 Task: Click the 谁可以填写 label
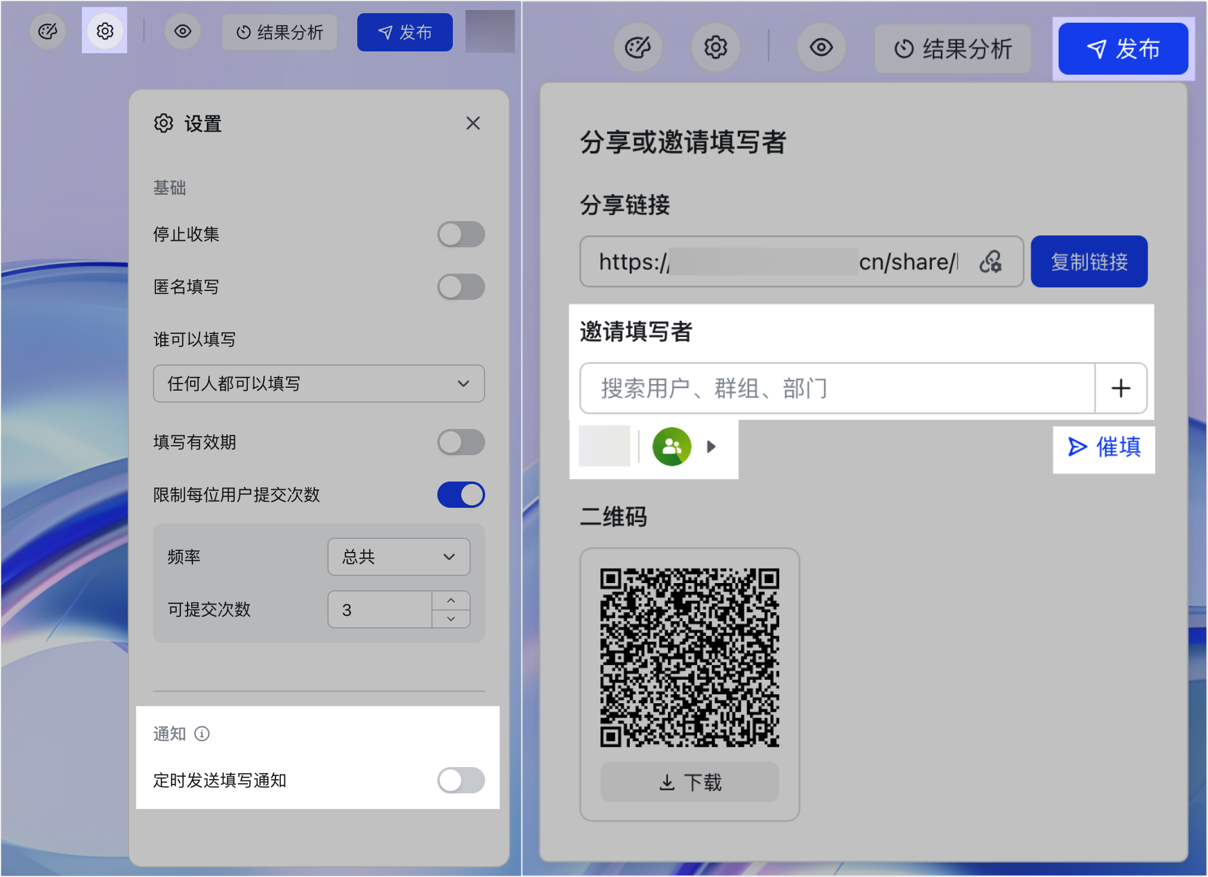click(x=194, y=339)
